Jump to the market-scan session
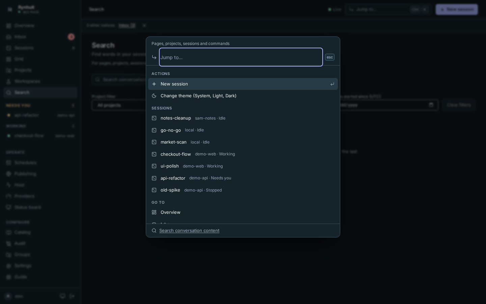The width and height of the screenshot is (486, 304). tap(243, 142)
